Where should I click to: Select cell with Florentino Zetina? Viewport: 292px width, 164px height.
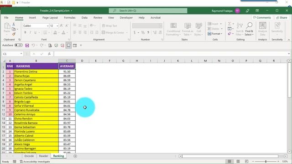(x=36, y=72)
